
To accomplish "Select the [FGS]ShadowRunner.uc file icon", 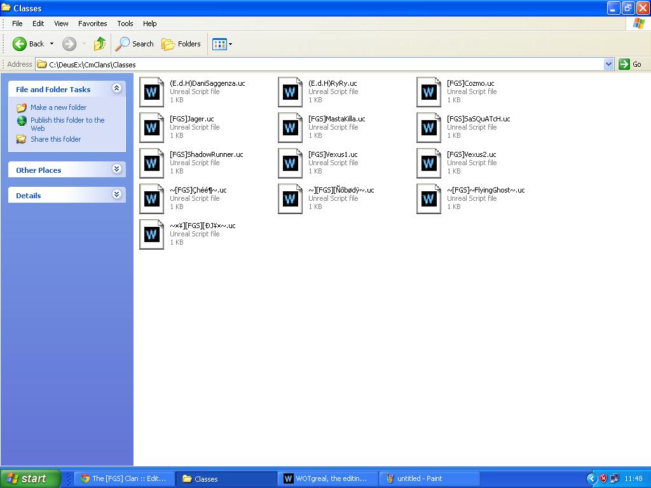I will click(151, 163).
